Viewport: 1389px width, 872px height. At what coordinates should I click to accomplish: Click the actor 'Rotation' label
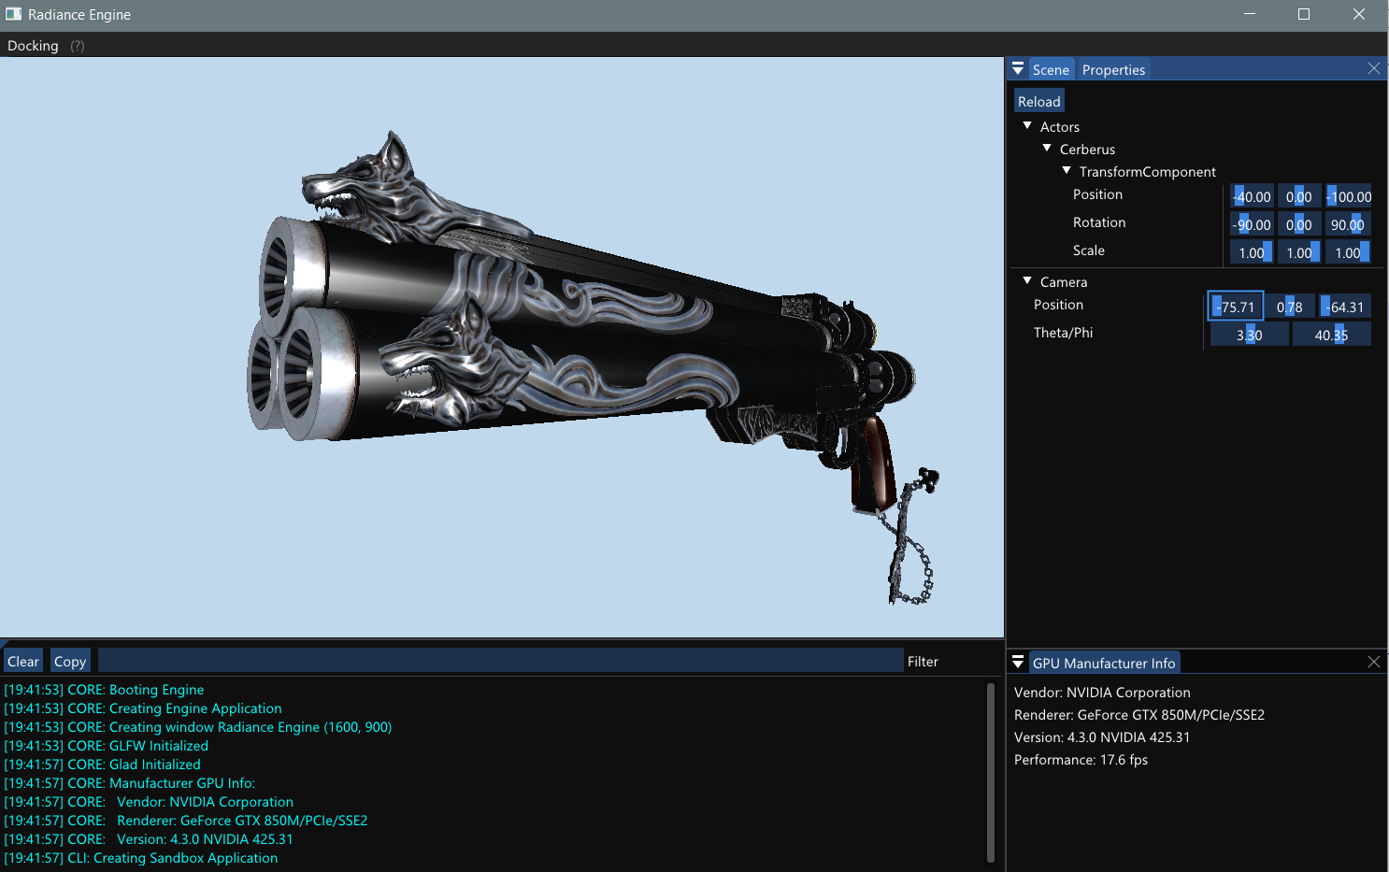(1099, 222)
